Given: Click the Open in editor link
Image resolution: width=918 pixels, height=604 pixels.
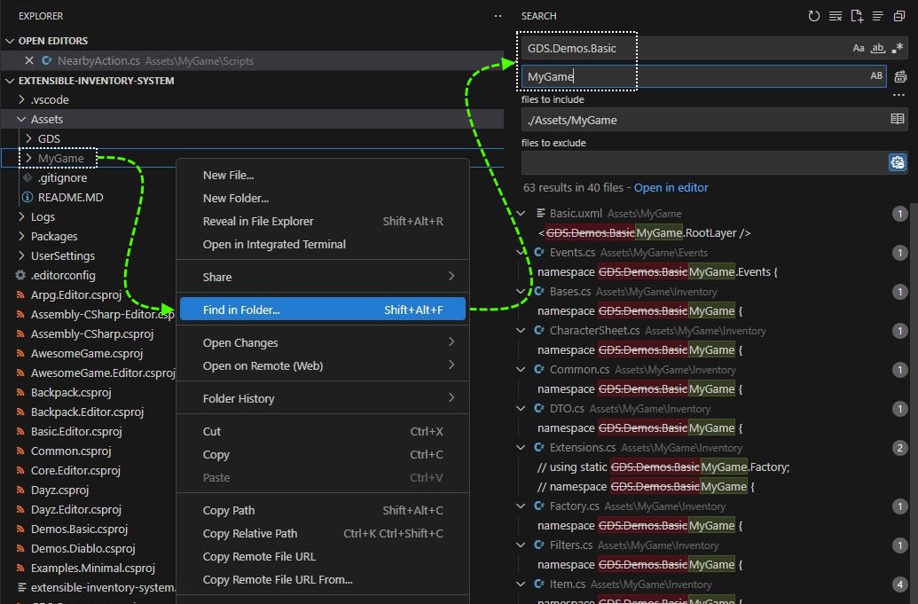Looking at the screenshot, I should [x=671, y=188].
